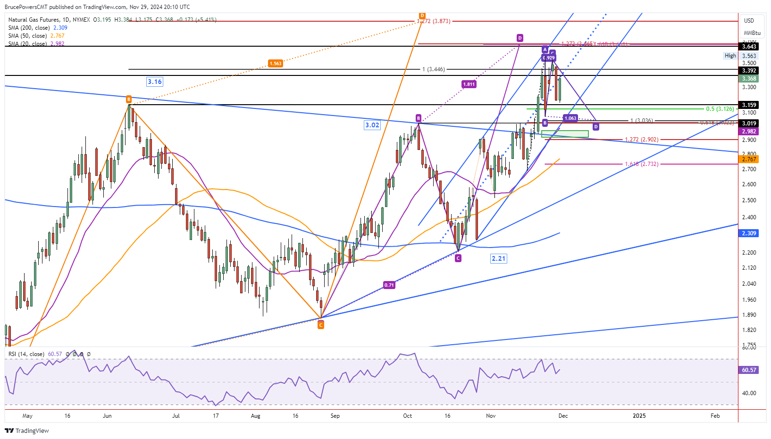Select the 1 (3.036) Fibonacci label
This screenshot has width=771, height=439.
[x=642, y=121]
